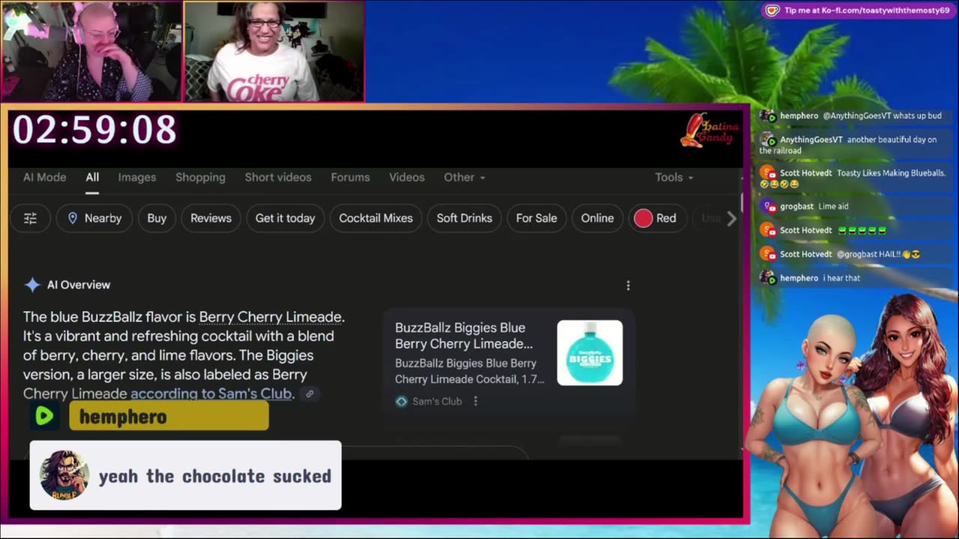Click grogbast's 'Lime aid' chat message

pyautogui.click(x=833, y=207)
